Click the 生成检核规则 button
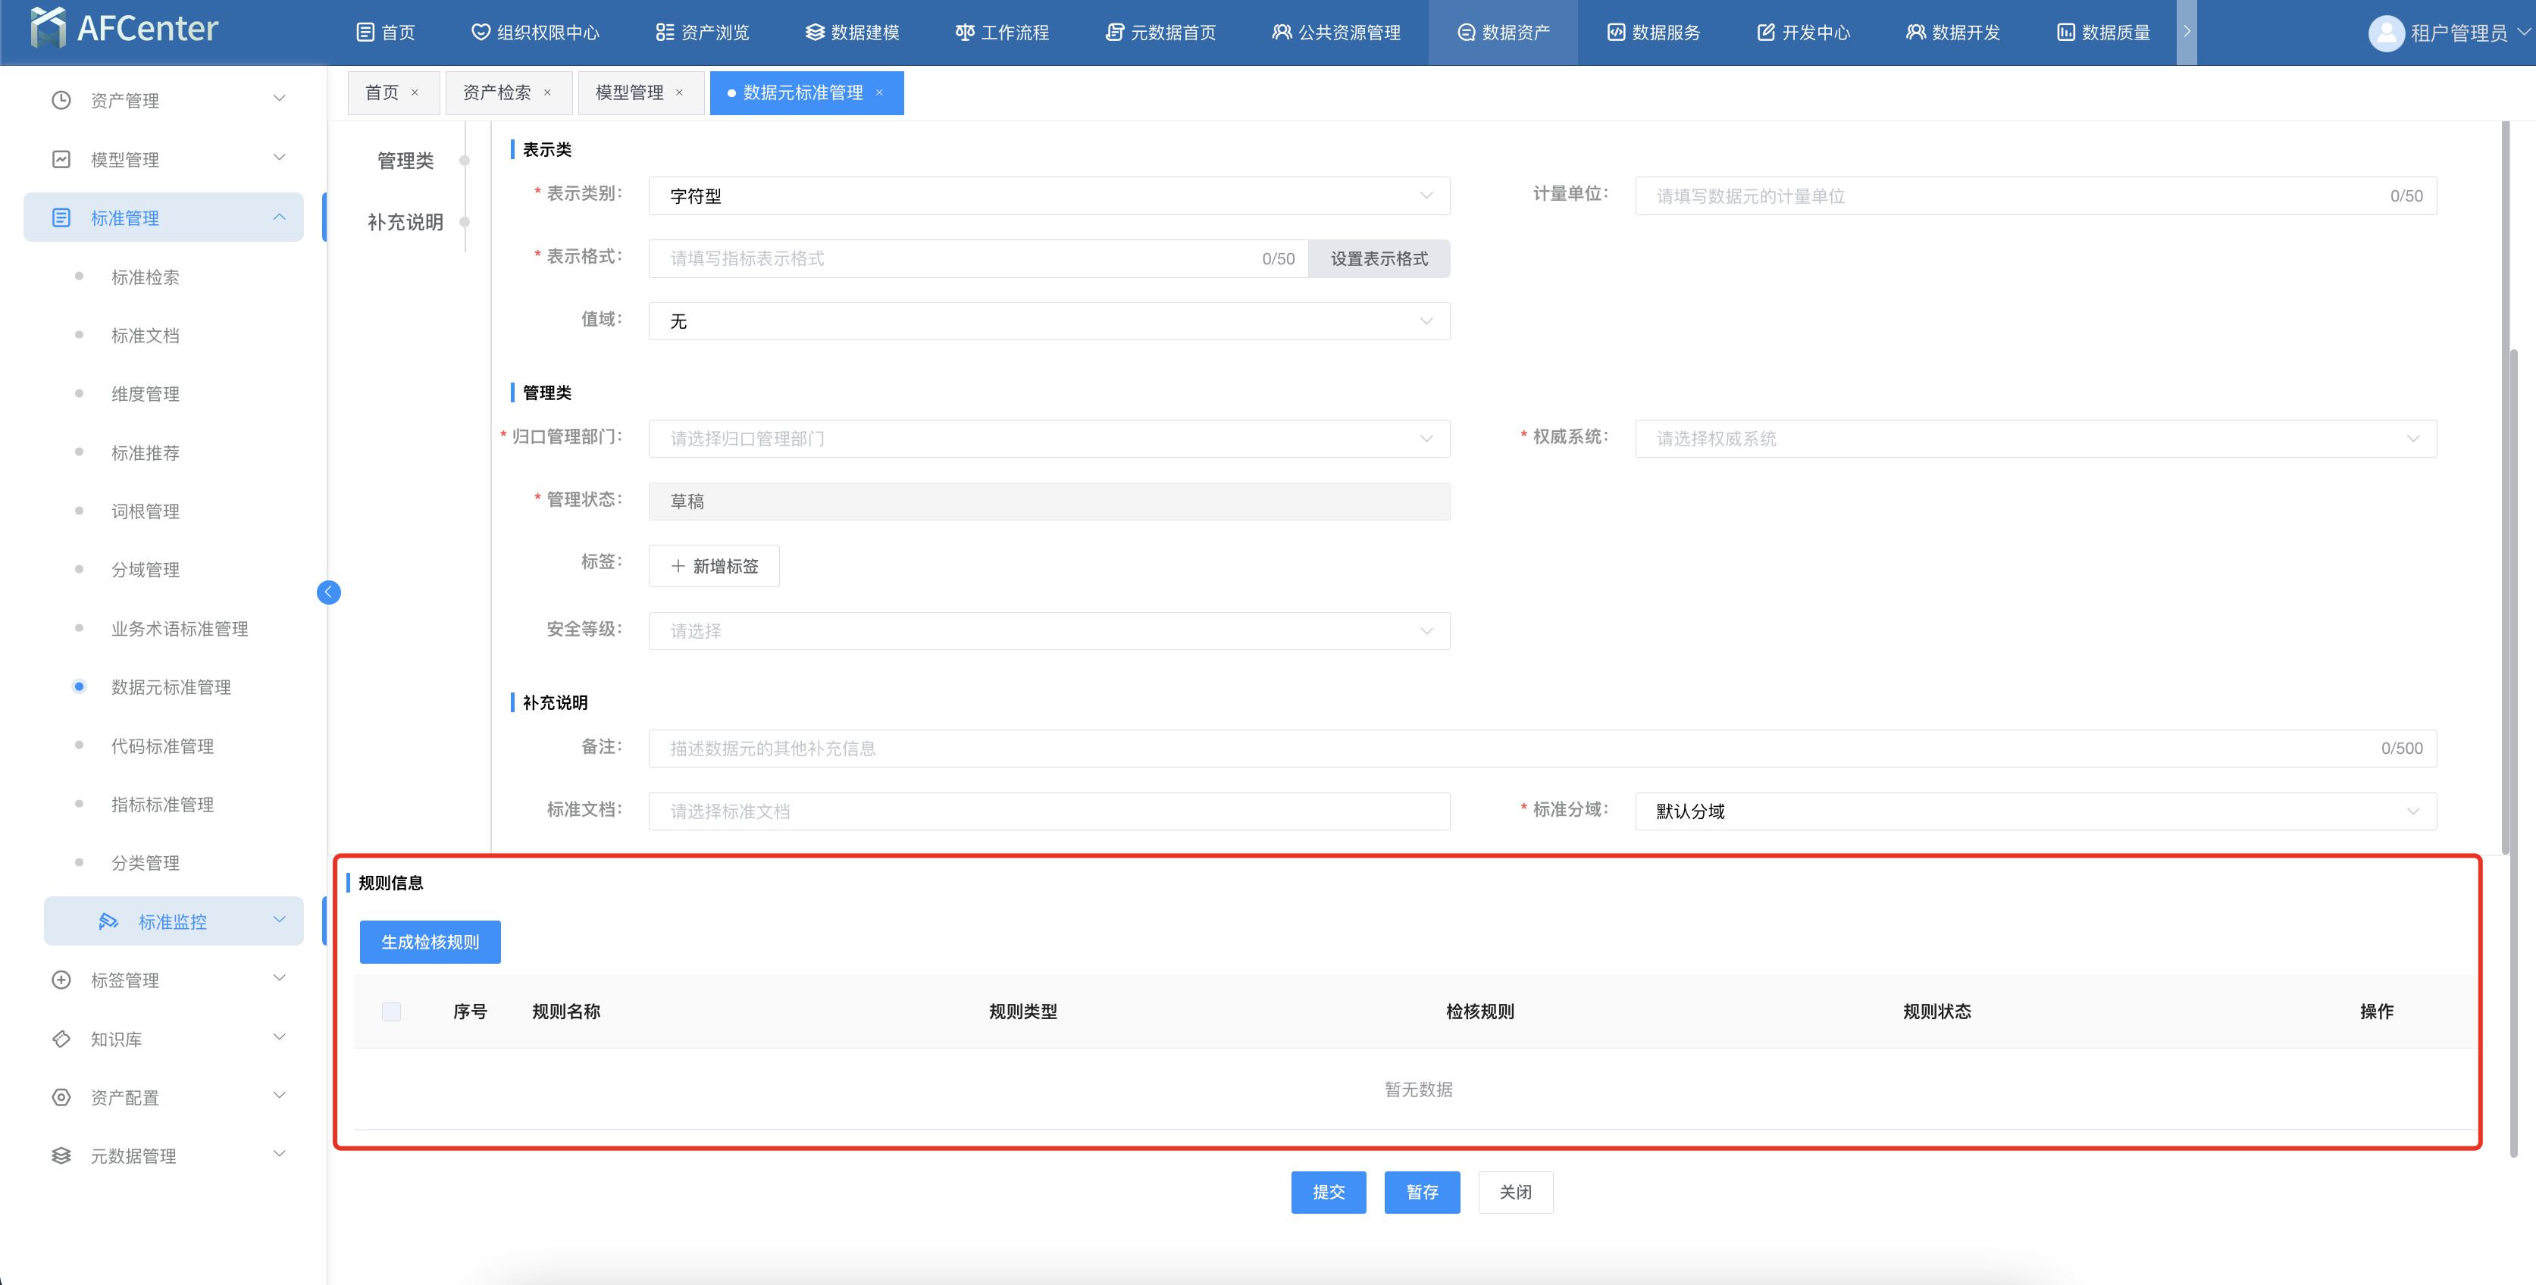This screenshot has width=2536, height=1285. point(430,942)
